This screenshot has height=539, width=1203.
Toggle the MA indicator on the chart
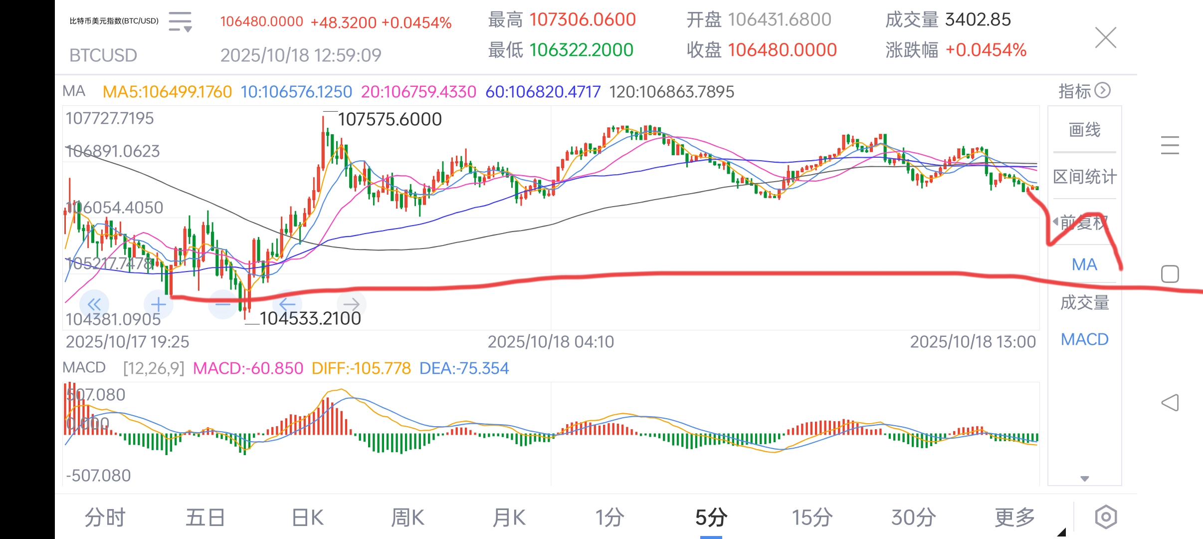(x=1083, y=265)
